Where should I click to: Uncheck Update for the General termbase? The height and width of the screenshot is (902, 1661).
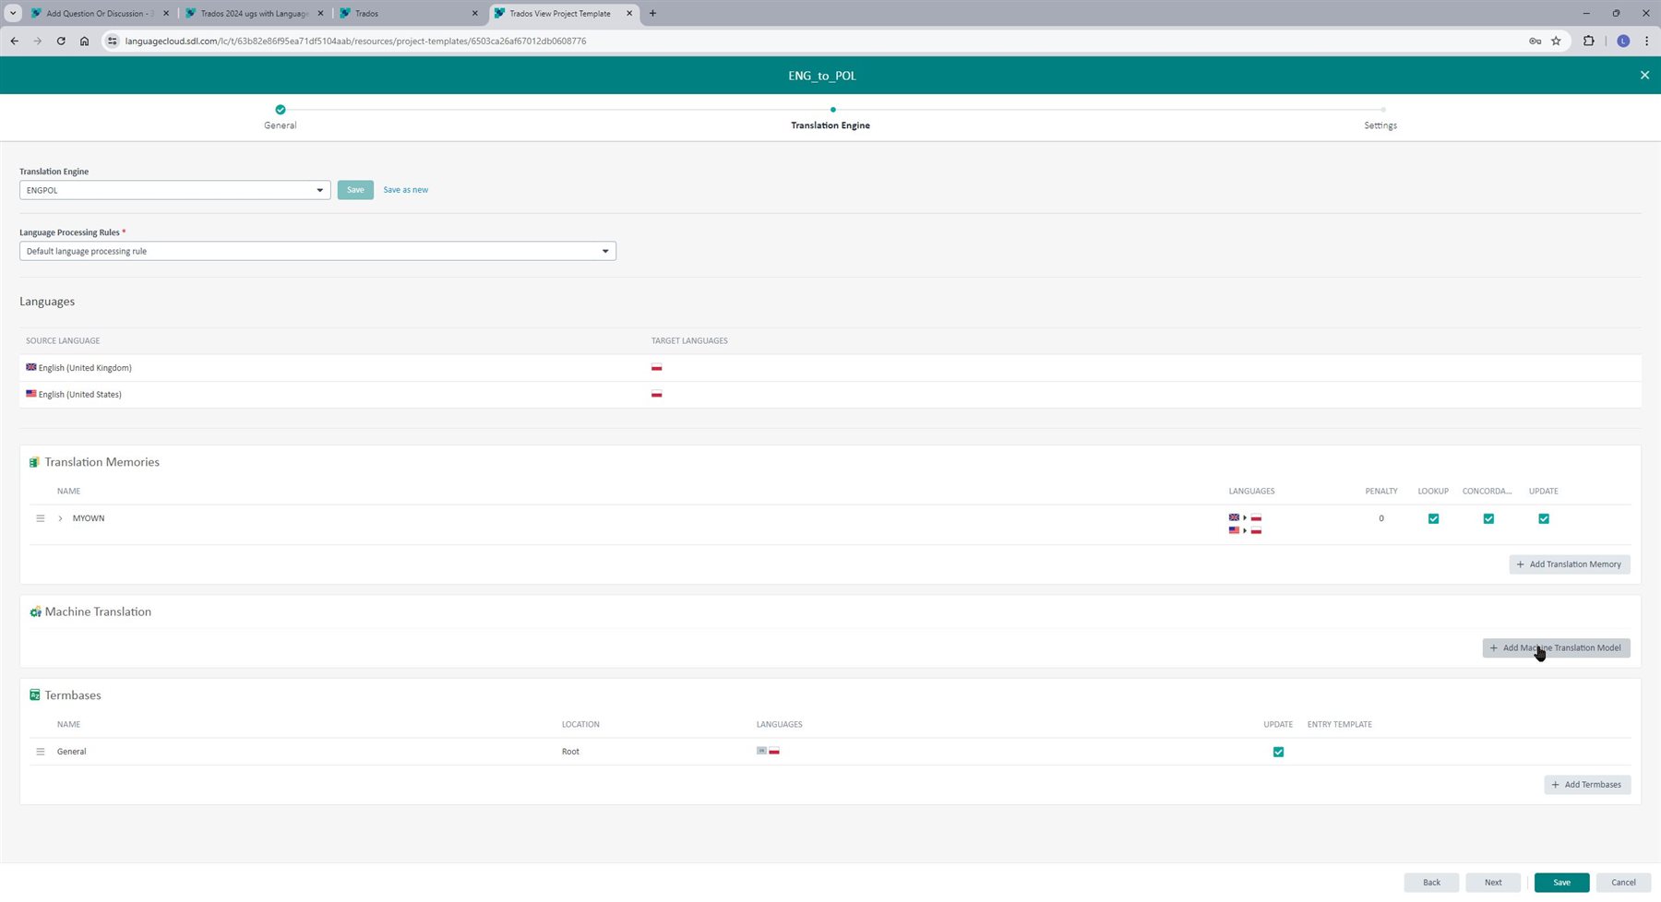coord(1278,752)
